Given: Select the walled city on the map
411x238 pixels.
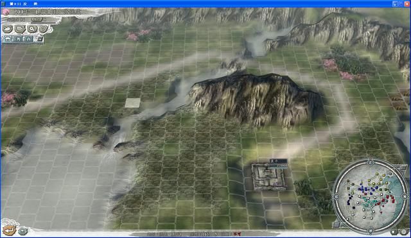Looking at the screenshot, I should coord(268,176).
